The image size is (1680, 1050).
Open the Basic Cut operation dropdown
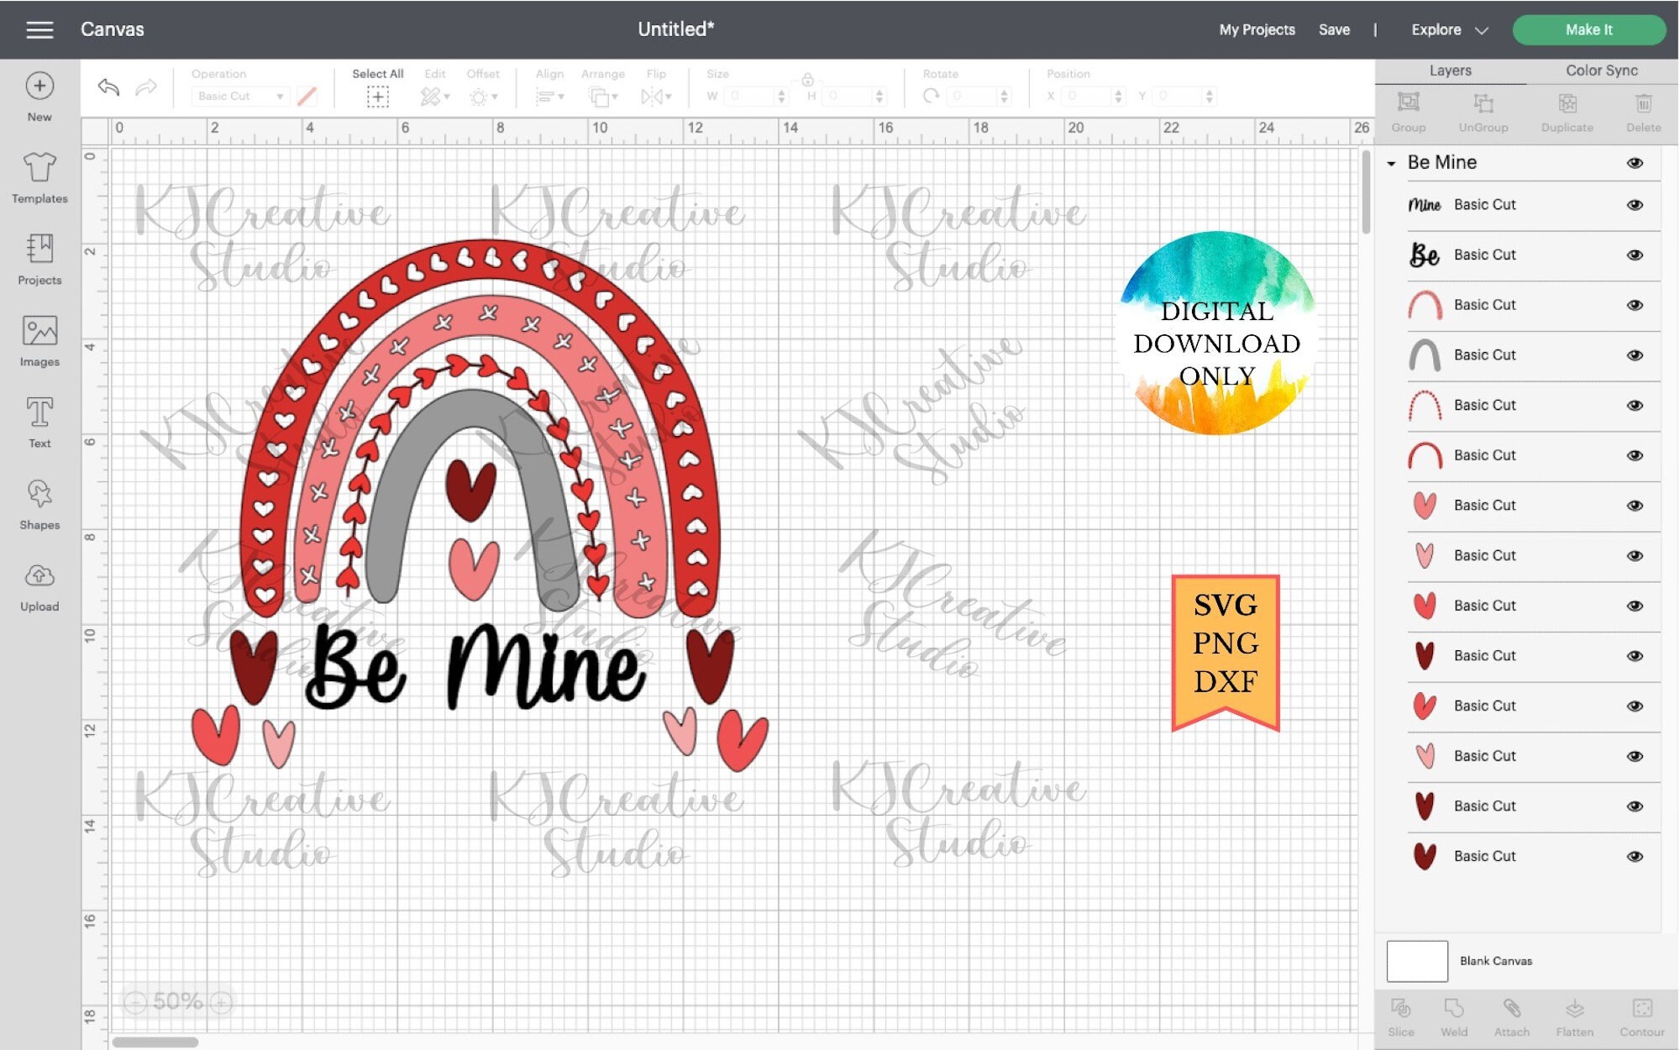(241, 97)
